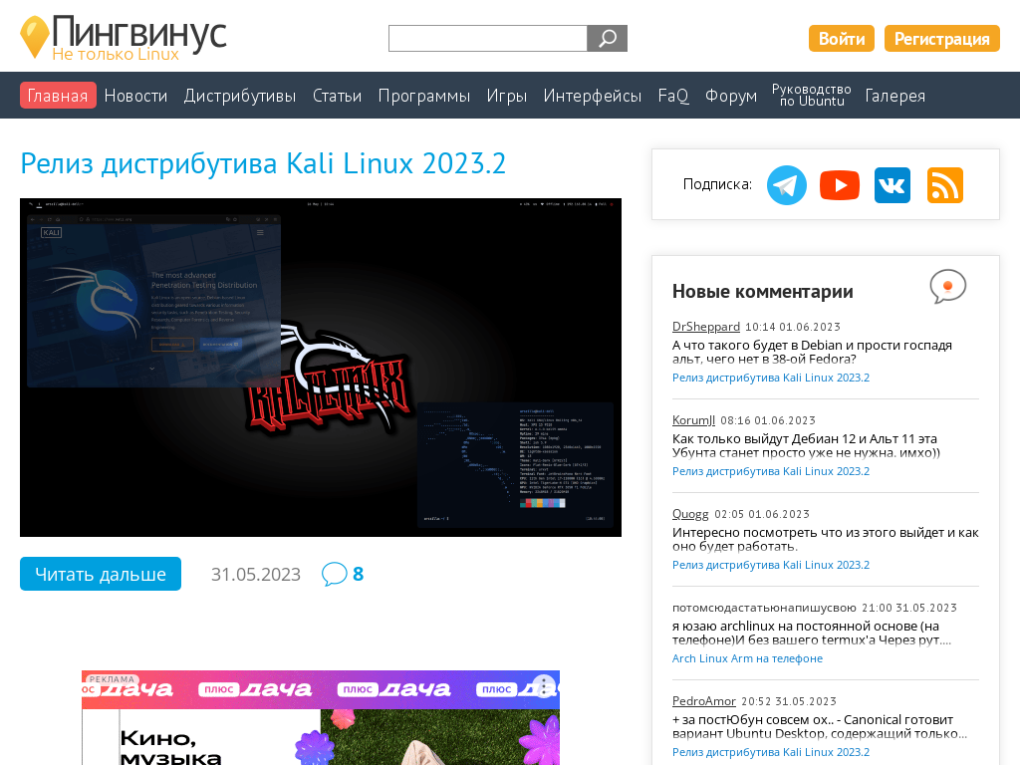Click the speech bubble icon beside Новые комментарии
This screenshot has height=765, width=1020.
(948, 286)
